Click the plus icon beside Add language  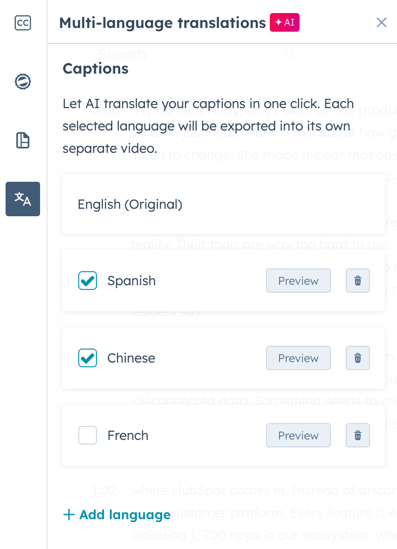(x=68, y=515)
